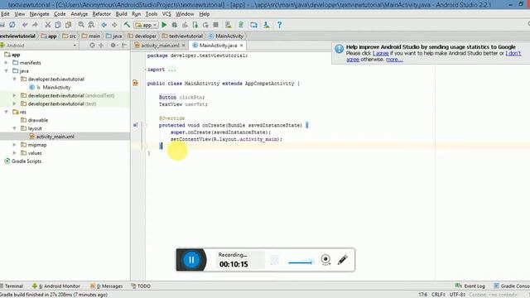Viewport: 530px width, 298px height.
Task: Select Gradle Scripts in project tree
Action: [x=26, y=161]
